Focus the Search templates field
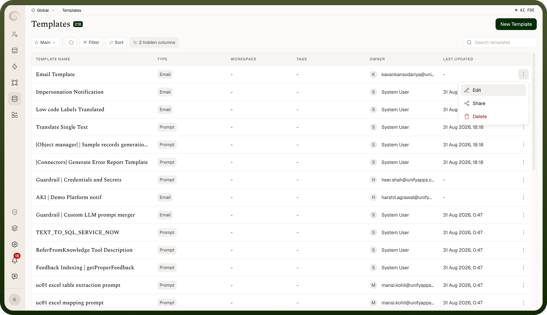Screen dimensions: 547x315 pyautogui.click(x=500, y=42)
